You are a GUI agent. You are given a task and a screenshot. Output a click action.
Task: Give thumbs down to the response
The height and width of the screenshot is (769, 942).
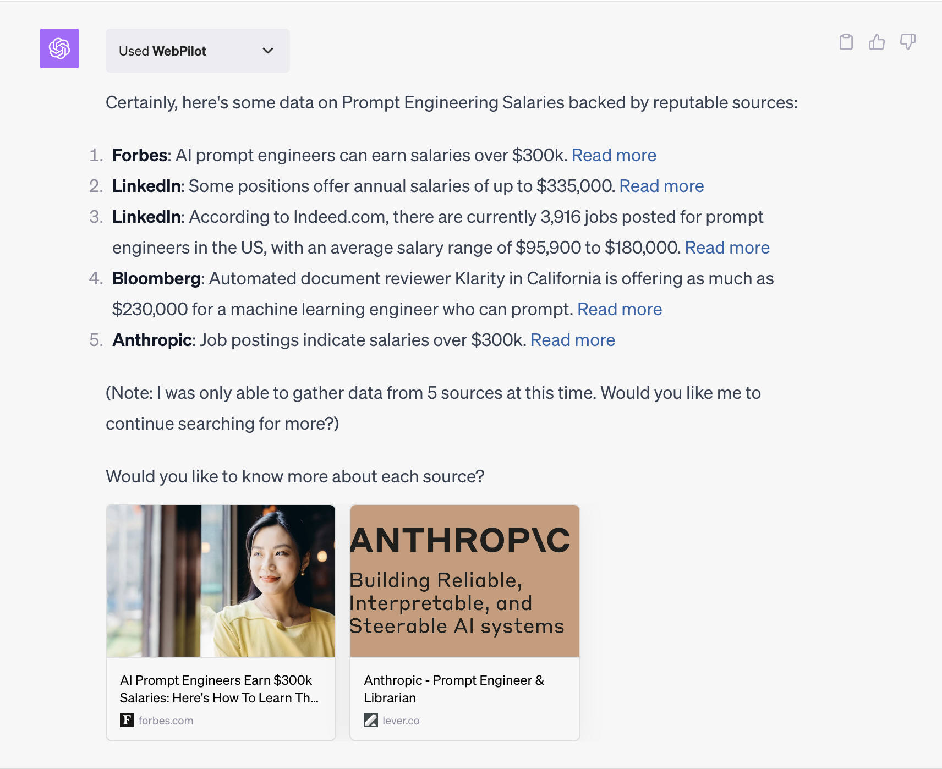(x=908, y=42)
